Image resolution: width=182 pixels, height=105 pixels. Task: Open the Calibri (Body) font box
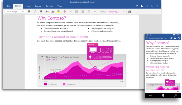click(x=12, y=12)
